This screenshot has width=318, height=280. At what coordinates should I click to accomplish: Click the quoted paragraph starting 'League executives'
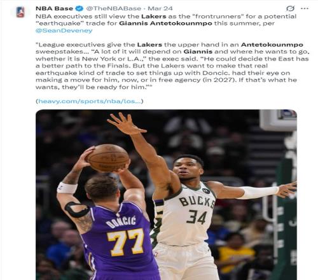(172, 66)
